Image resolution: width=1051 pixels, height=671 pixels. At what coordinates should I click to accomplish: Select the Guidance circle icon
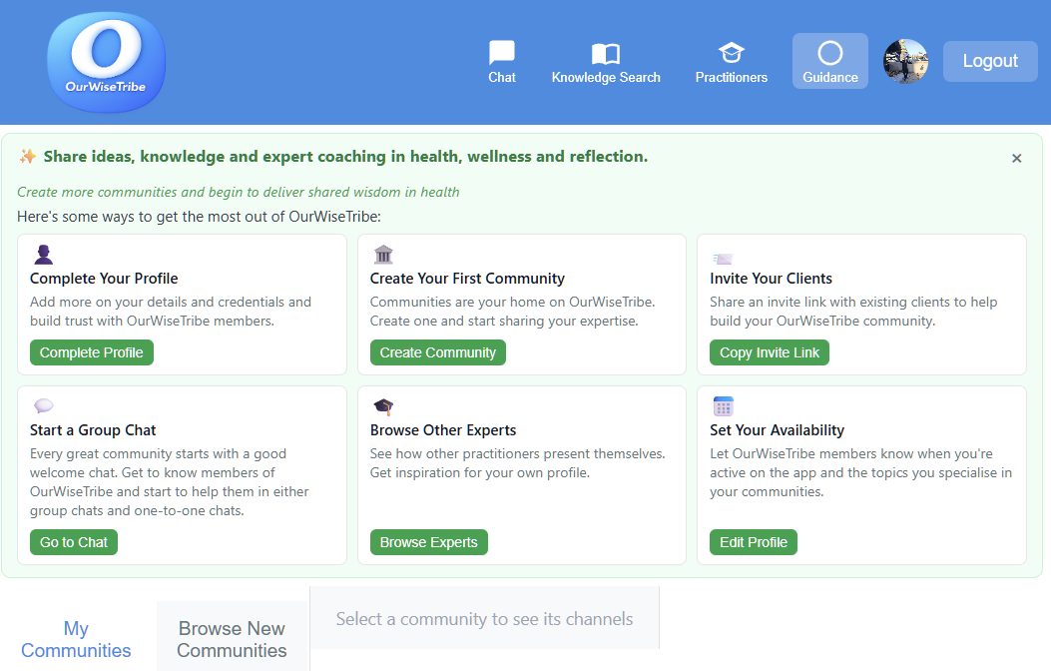tap(830, 53)
